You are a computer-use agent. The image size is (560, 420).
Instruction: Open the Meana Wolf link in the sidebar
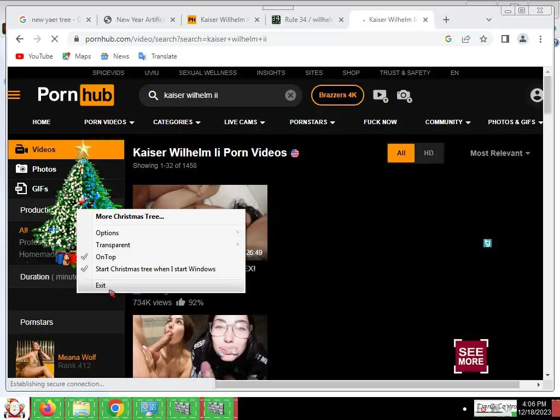pyautogui.click(x=77, y=357)
